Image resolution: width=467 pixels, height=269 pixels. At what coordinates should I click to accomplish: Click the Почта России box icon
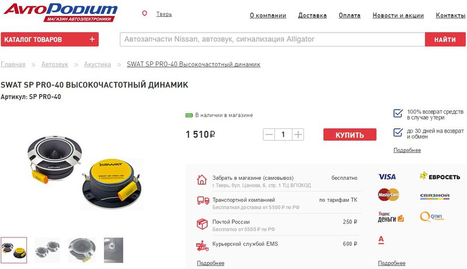point(202,223)
